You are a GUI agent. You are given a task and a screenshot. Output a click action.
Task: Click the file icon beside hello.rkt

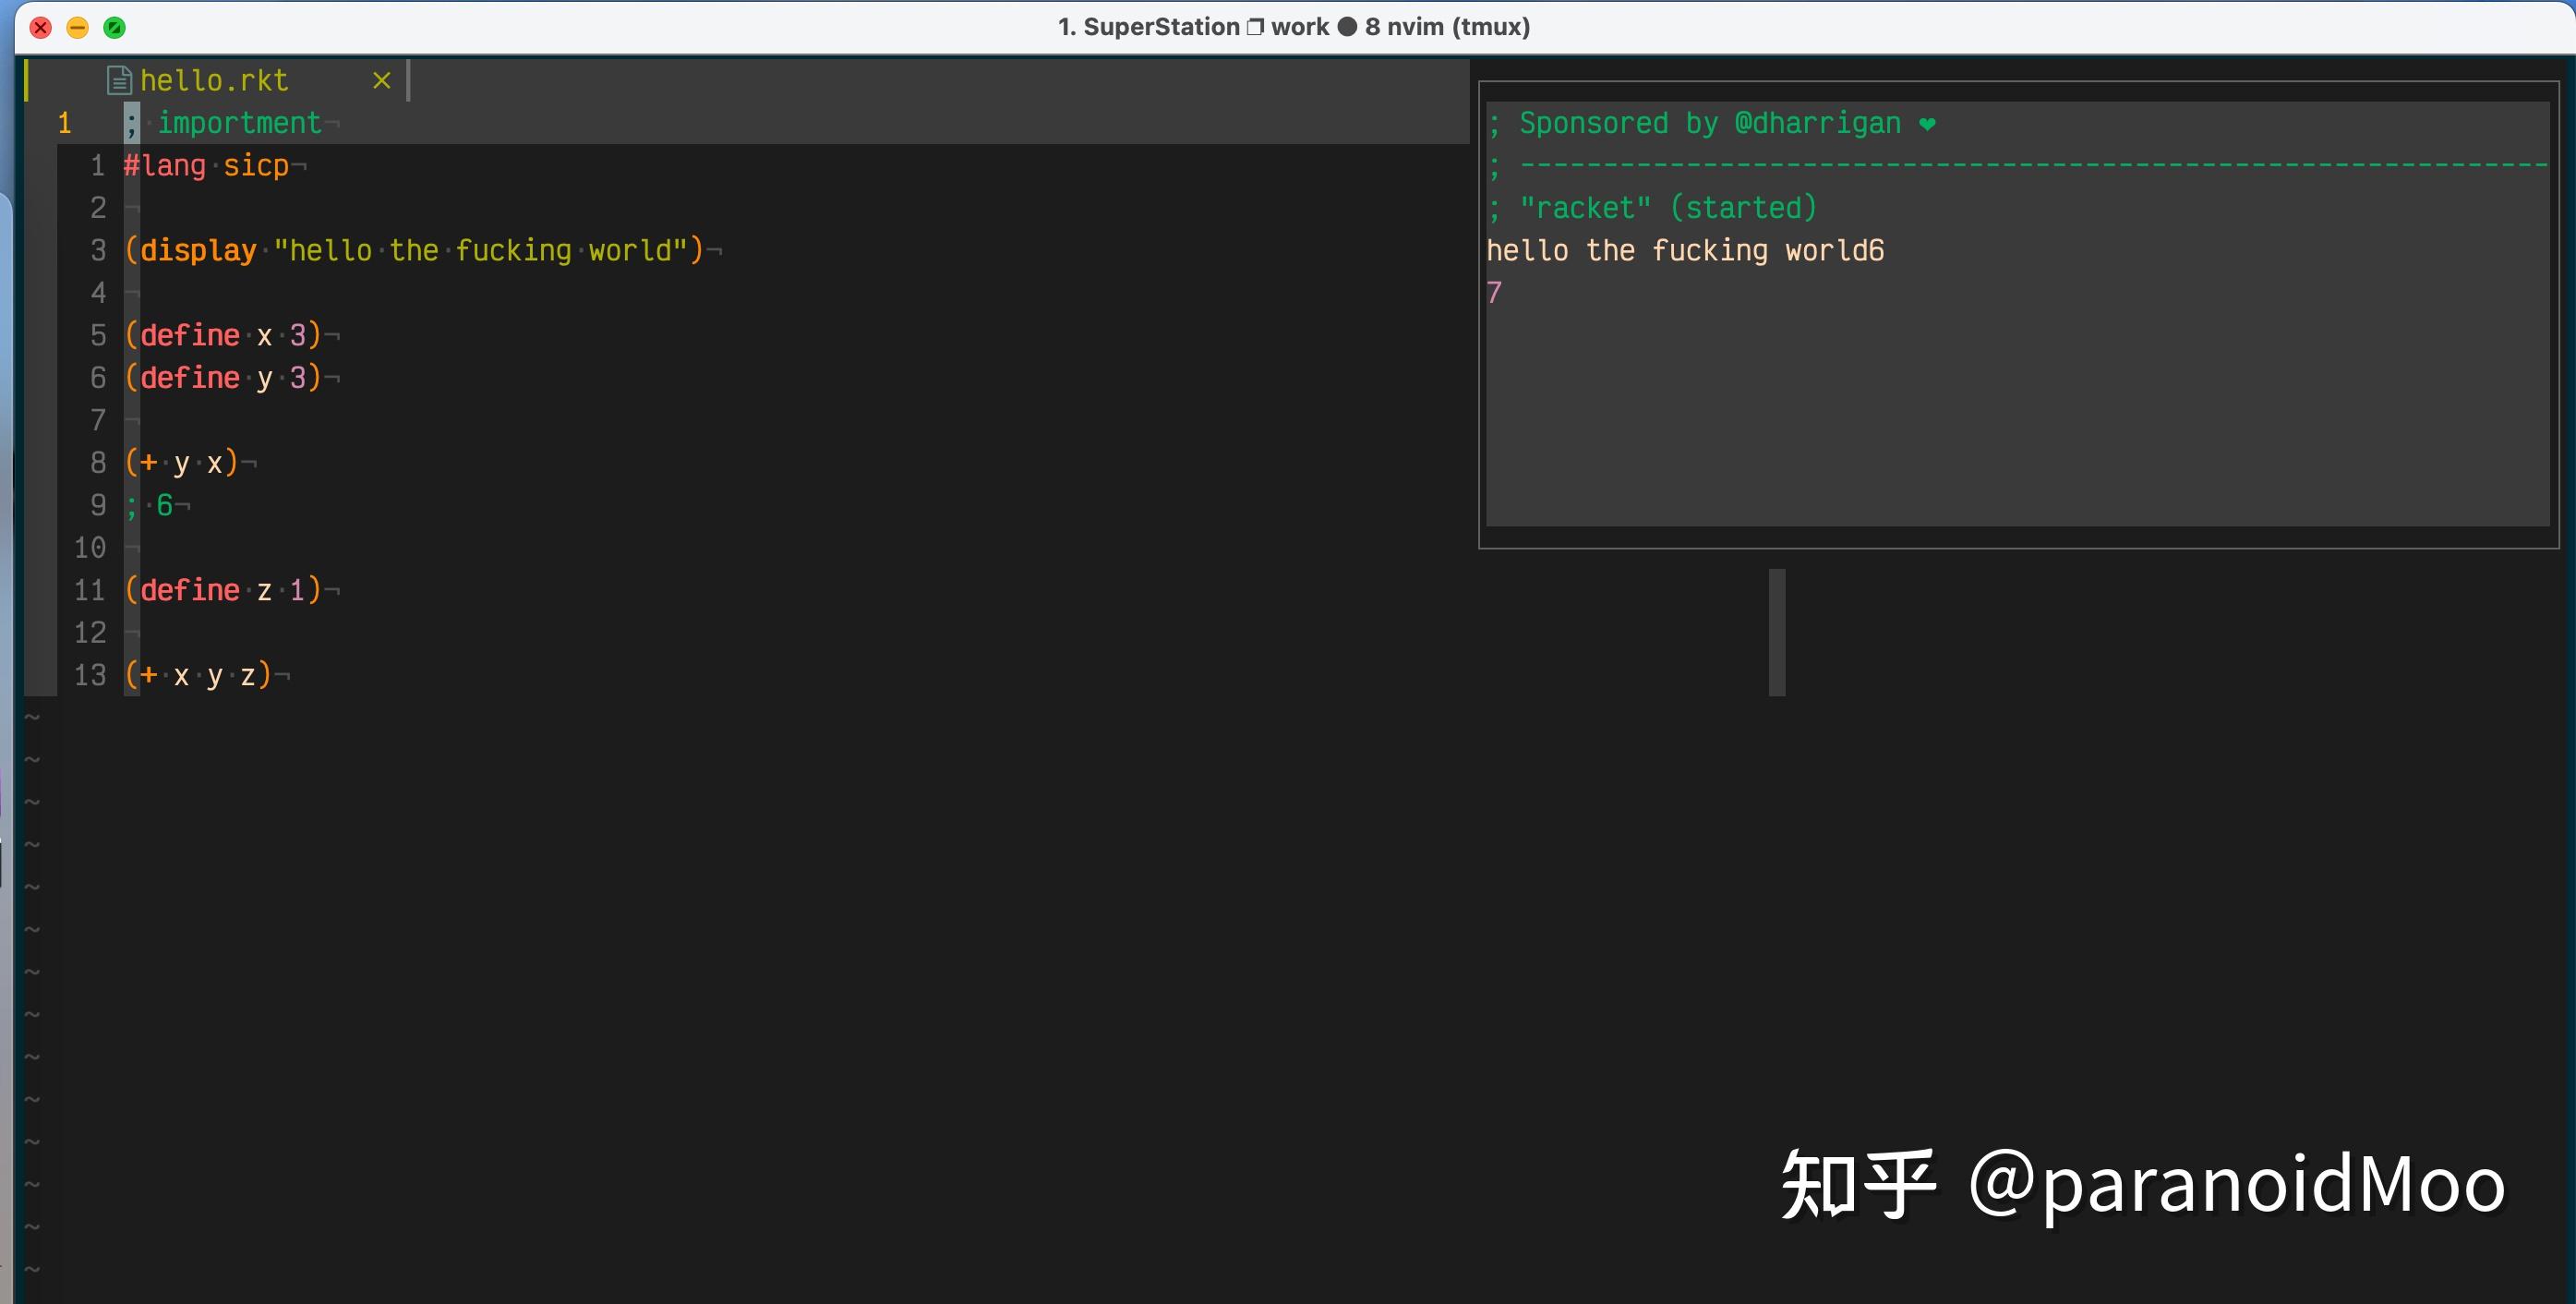tap(119, 80)
